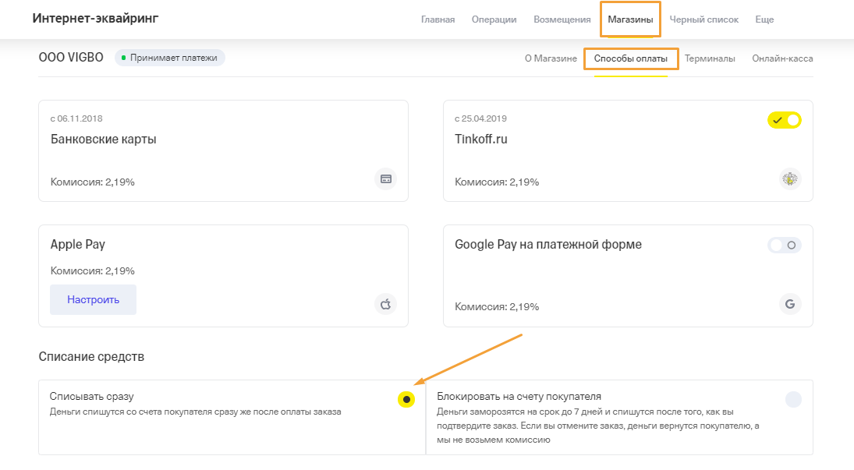
Task: Click the Комиссия: 2,19% text under Tinkoff.ru
Action: 497,182
